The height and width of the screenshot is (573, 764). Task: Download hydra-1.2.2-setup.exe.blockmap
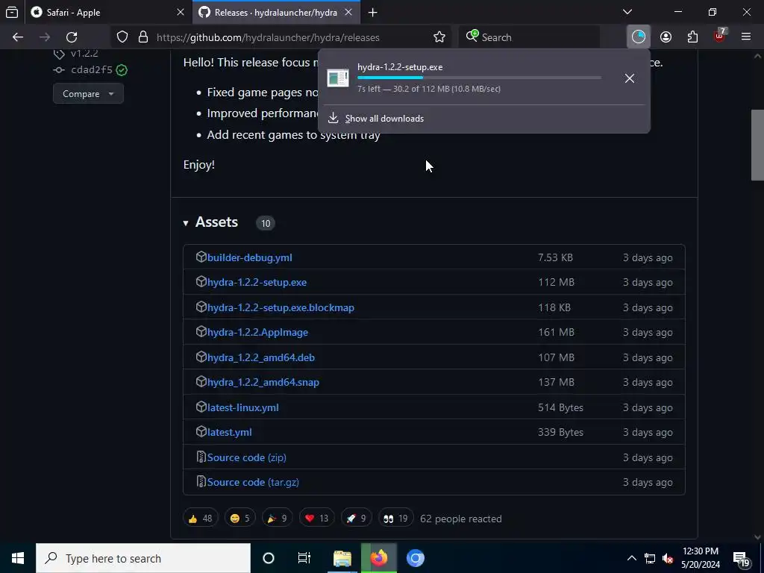pos(281,307)
